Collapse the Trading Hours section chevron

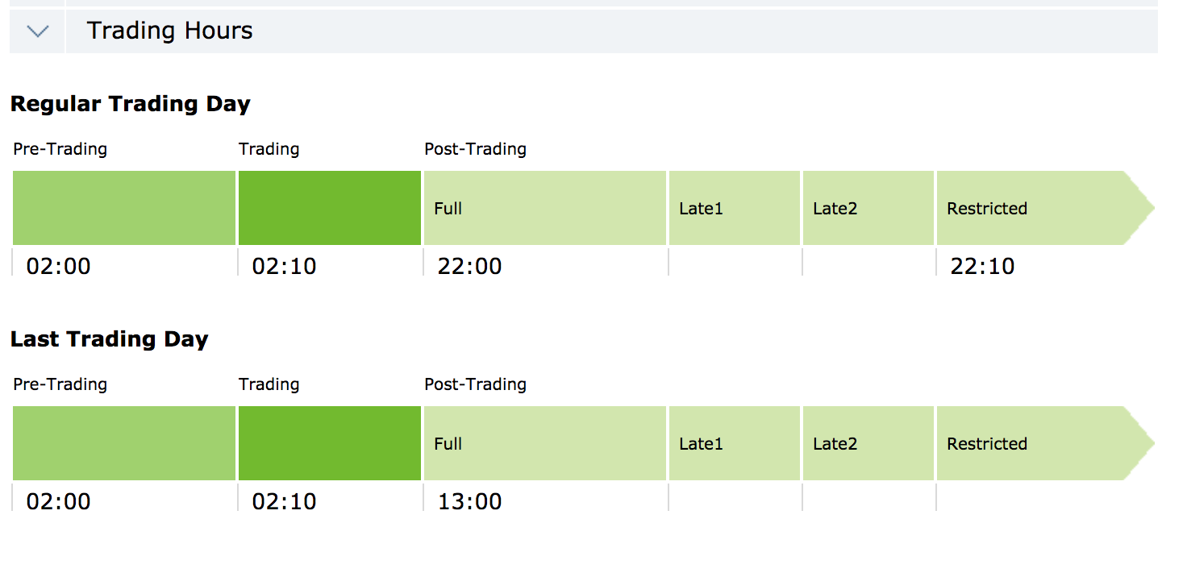click(38, 31)
